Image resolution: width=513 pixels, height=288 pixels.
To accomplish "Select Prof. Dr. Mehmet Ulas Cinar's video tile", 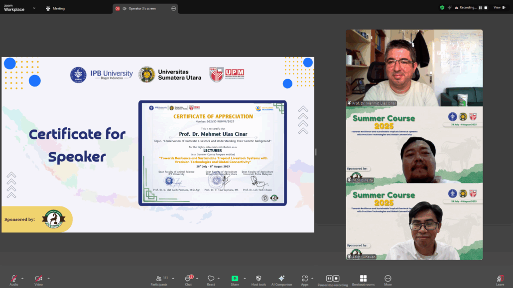I will (x=414, y=68).
